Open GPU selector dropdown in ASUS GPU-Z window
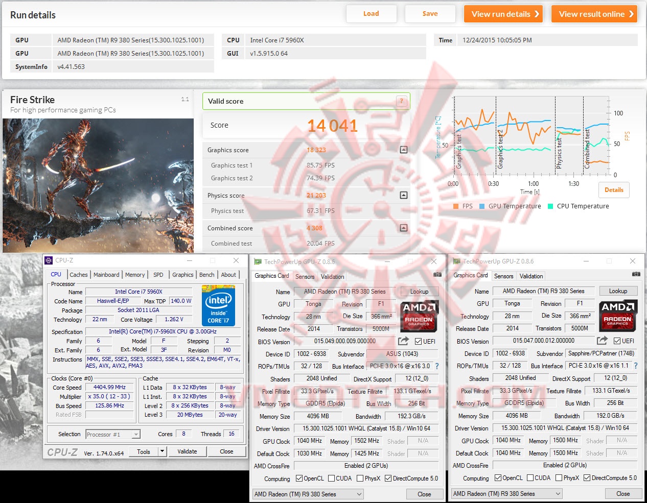This screenshot has height=503, width=647. tap(308, 494)
